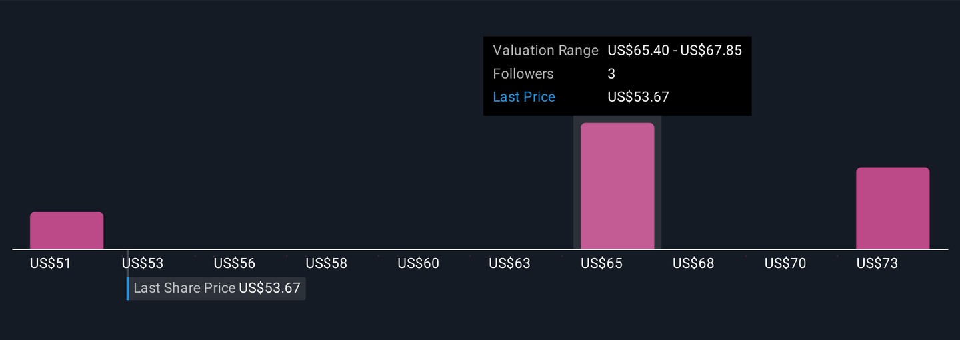
Task: Choose the US$68 axis label
Action: (693, 263)
